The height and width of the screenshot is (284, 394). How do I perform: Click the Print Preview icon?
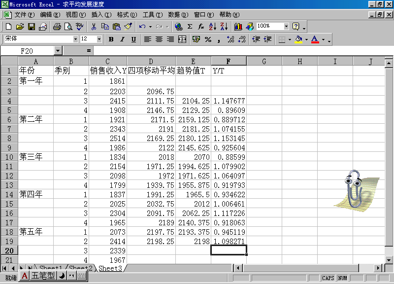point(68,26)
